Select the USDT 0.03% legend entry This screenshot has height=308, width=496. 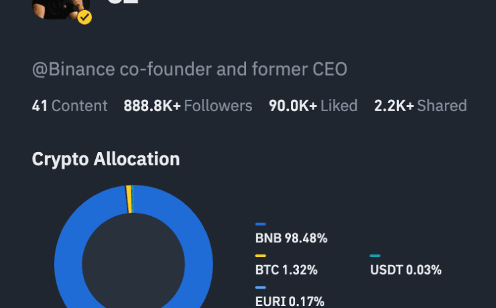pyautogui.click(x=406, y=271)
